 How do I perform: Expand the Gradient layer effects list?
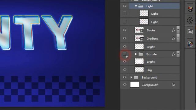click(178, 38)
